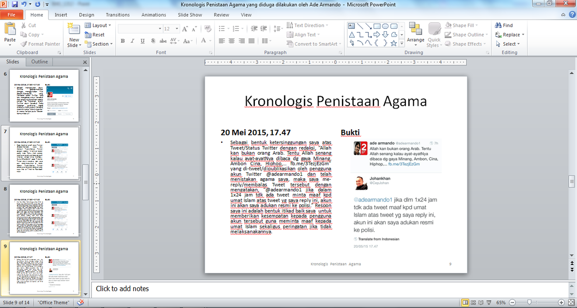Switch to the Insert ribbon tab
The width and height of the screenshot is (577, 308).
[61, 15]
